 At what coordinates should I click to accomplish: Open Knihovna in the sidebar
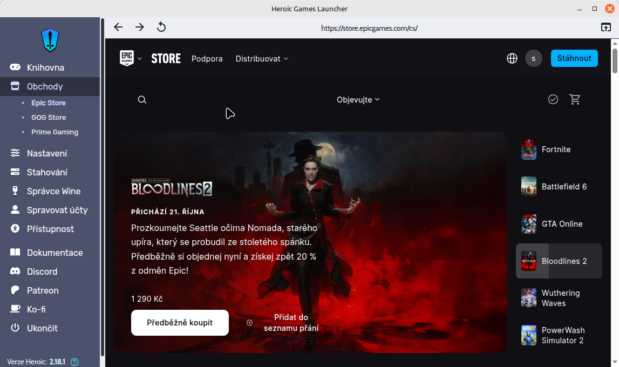(x=45, y=67)
